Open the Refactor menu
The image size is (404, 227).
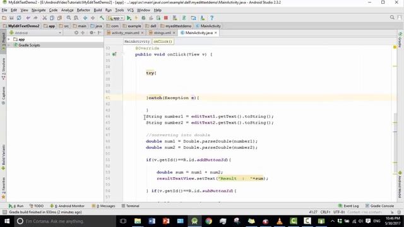click(83, 10)
